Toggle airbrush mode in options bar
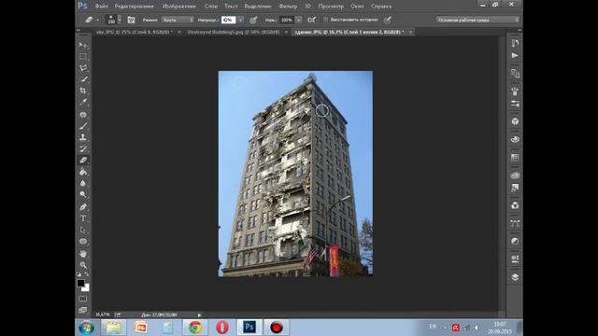598x336 pixels. (x=311, y=20)
